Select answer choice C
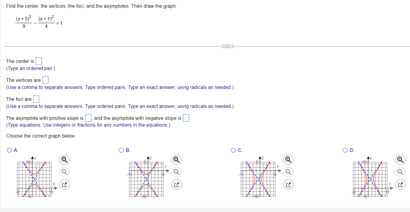This screenshot has width=410, height=212. tap(233, 150)
